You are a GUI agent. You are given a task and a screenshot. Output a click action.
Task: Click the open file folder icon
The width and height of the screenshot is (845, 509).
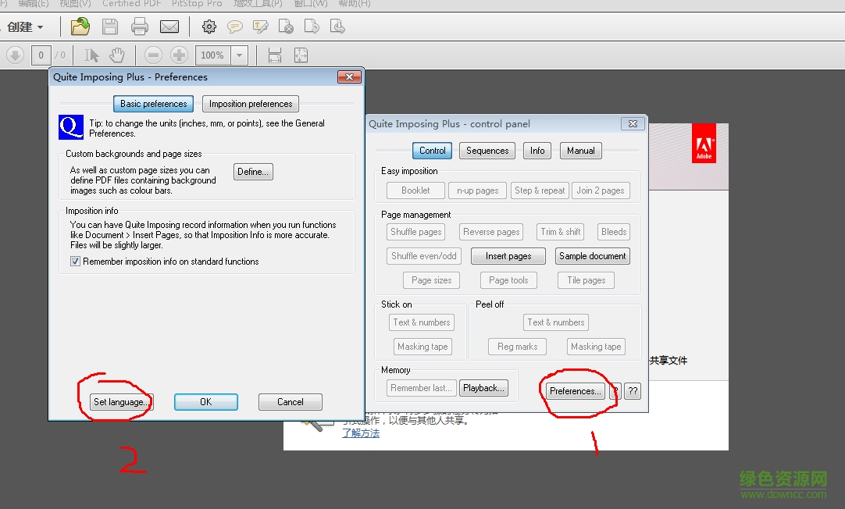[x=80, y=27]
